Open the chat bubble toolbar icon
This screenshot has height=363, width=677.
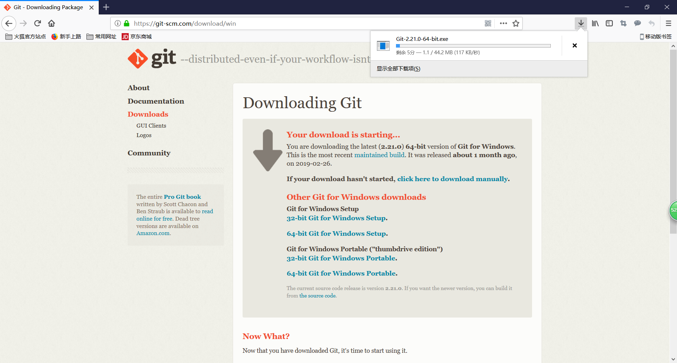(x=638, y=24)
